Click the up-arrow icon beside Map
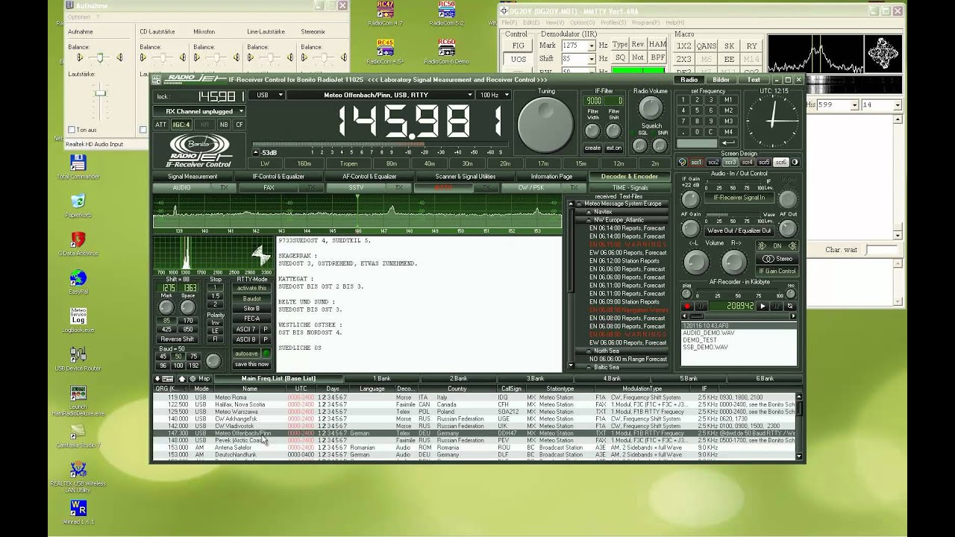The height and width of the screenshot is (537, 955). pyautogui.click(x=181, y=379)
